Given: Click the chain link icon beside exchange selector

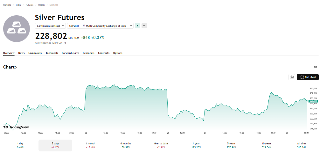Looking at the screenshot, I should tap(144, 26).
